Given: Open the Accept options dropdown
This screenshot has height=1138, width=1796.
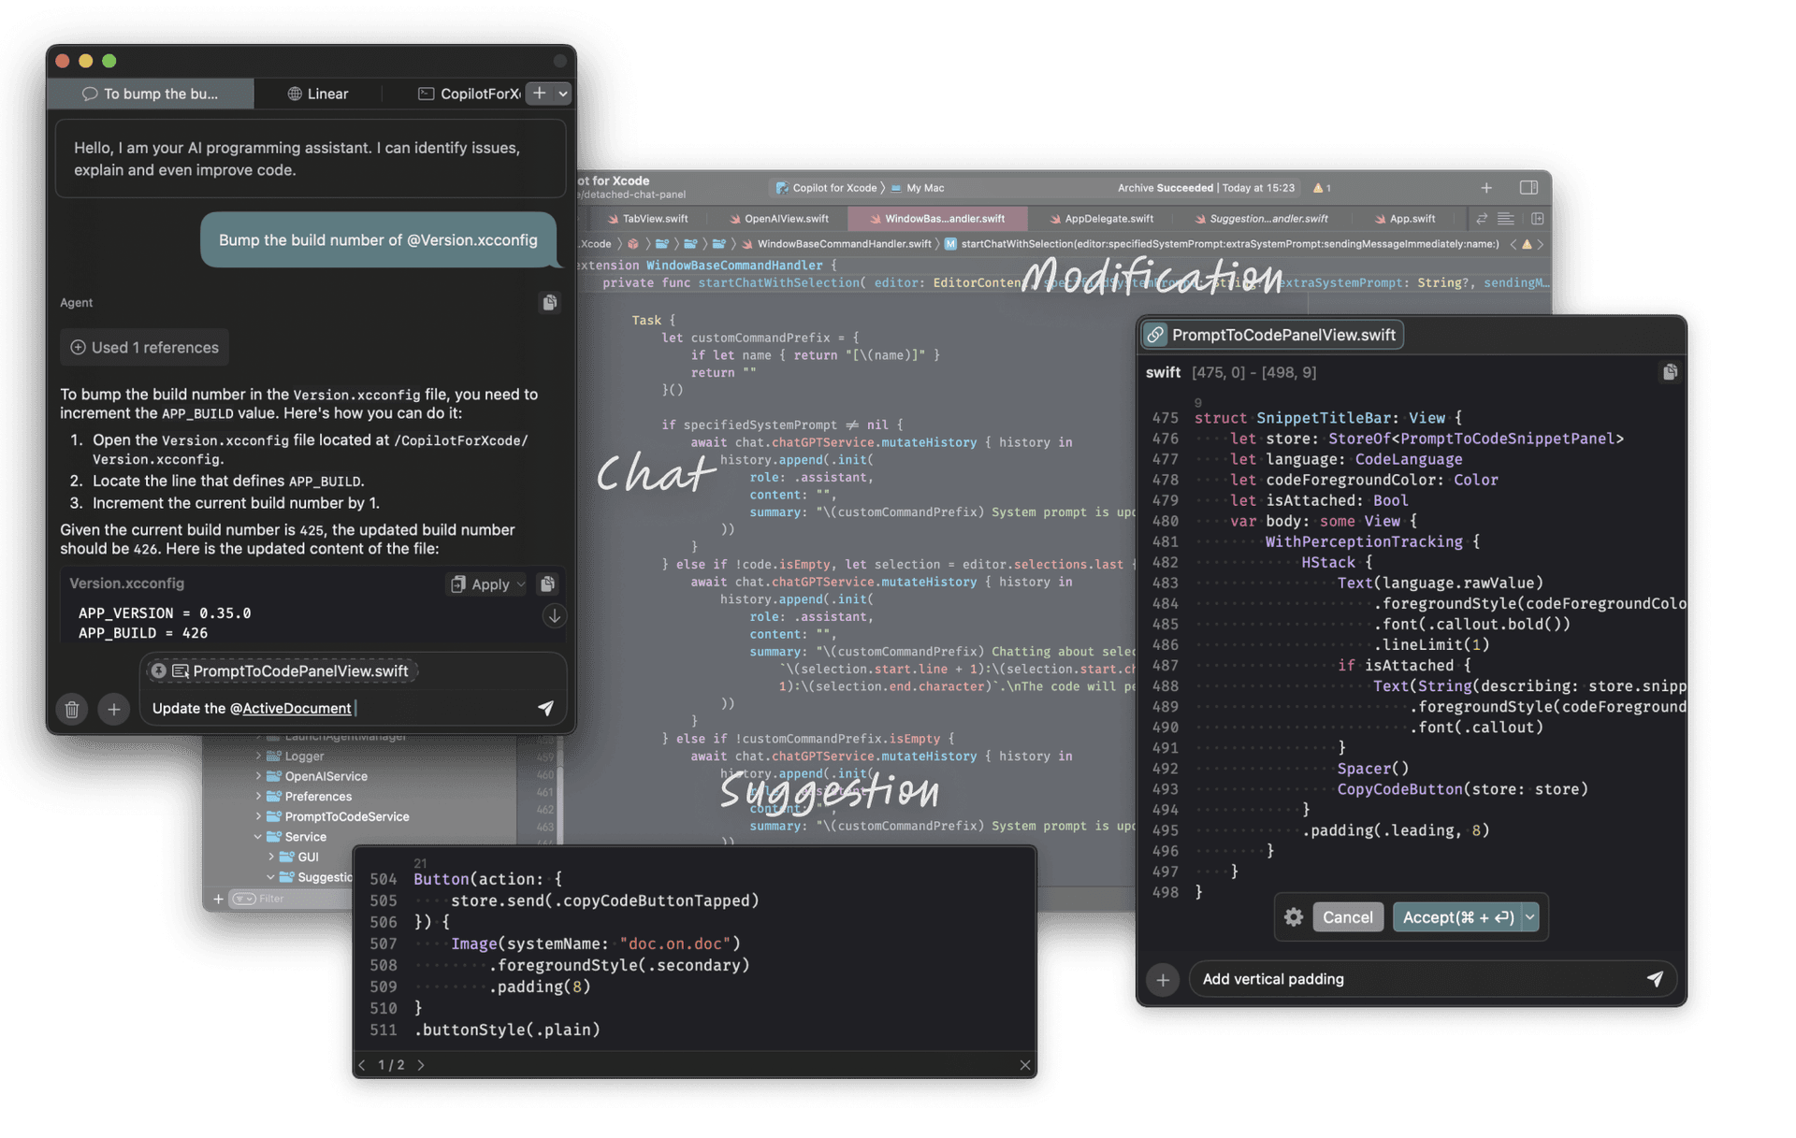Looking at the screenshot, I should coord(1529,917).
